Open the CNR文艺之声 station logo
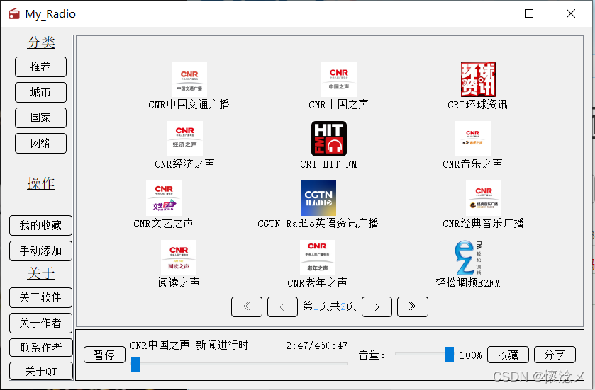 (x=164, y=198)
